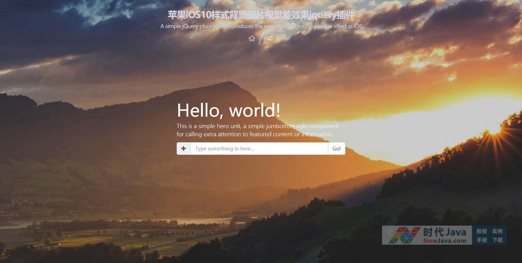Screen dimensions: 522x263
Task: Open the 手册 link in watermark
Action: [x=481, y=240]
